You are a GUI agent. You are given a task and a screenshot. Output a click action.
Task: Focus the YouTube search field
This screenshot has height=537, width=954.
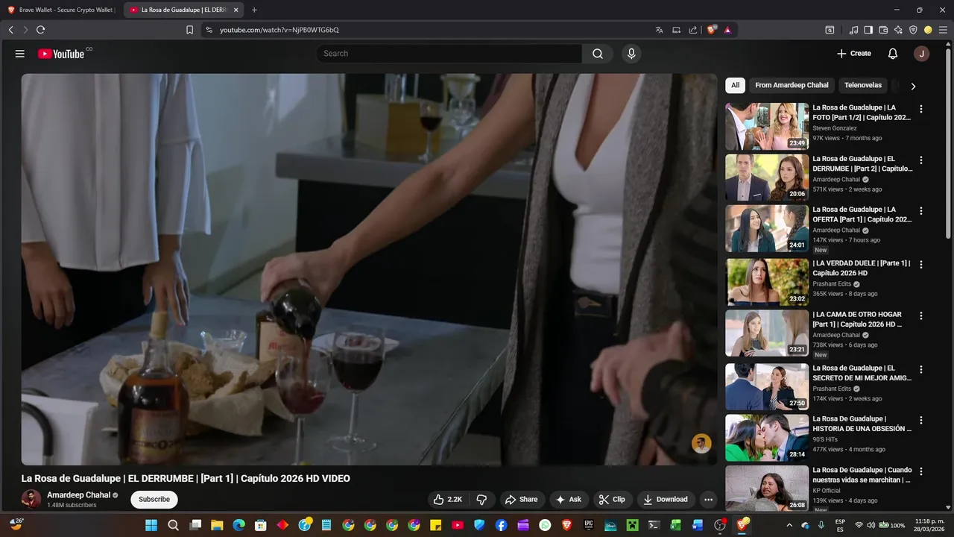pos(449,54)
